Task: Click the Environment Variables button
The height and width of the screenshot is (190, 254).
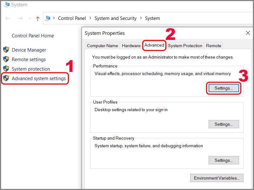Action: (x=217, y=178)
